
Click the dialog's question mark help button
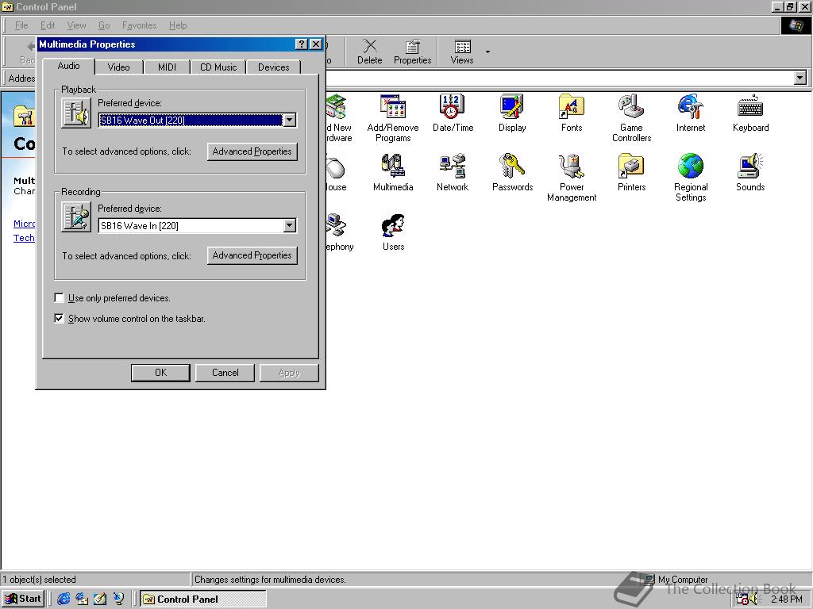click(x=301, y=44)
